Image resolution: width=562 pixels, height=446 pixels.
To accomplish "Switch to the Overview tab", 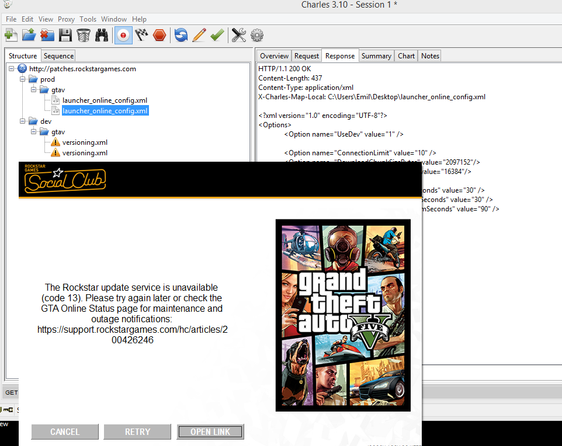I will (274, 56).
